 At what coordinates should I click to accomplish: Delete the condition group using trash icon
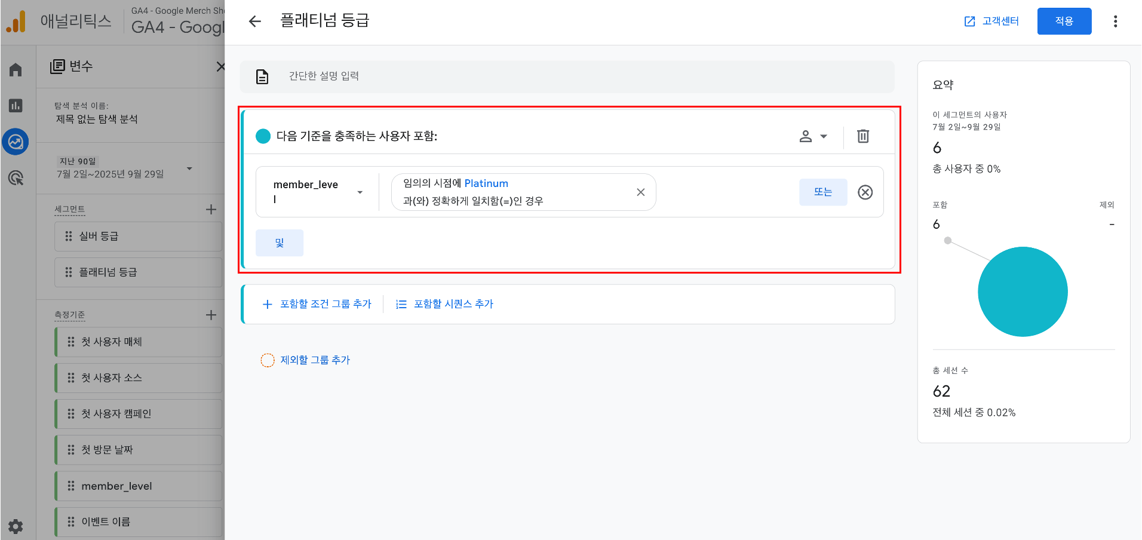click(x=862, y=136)
